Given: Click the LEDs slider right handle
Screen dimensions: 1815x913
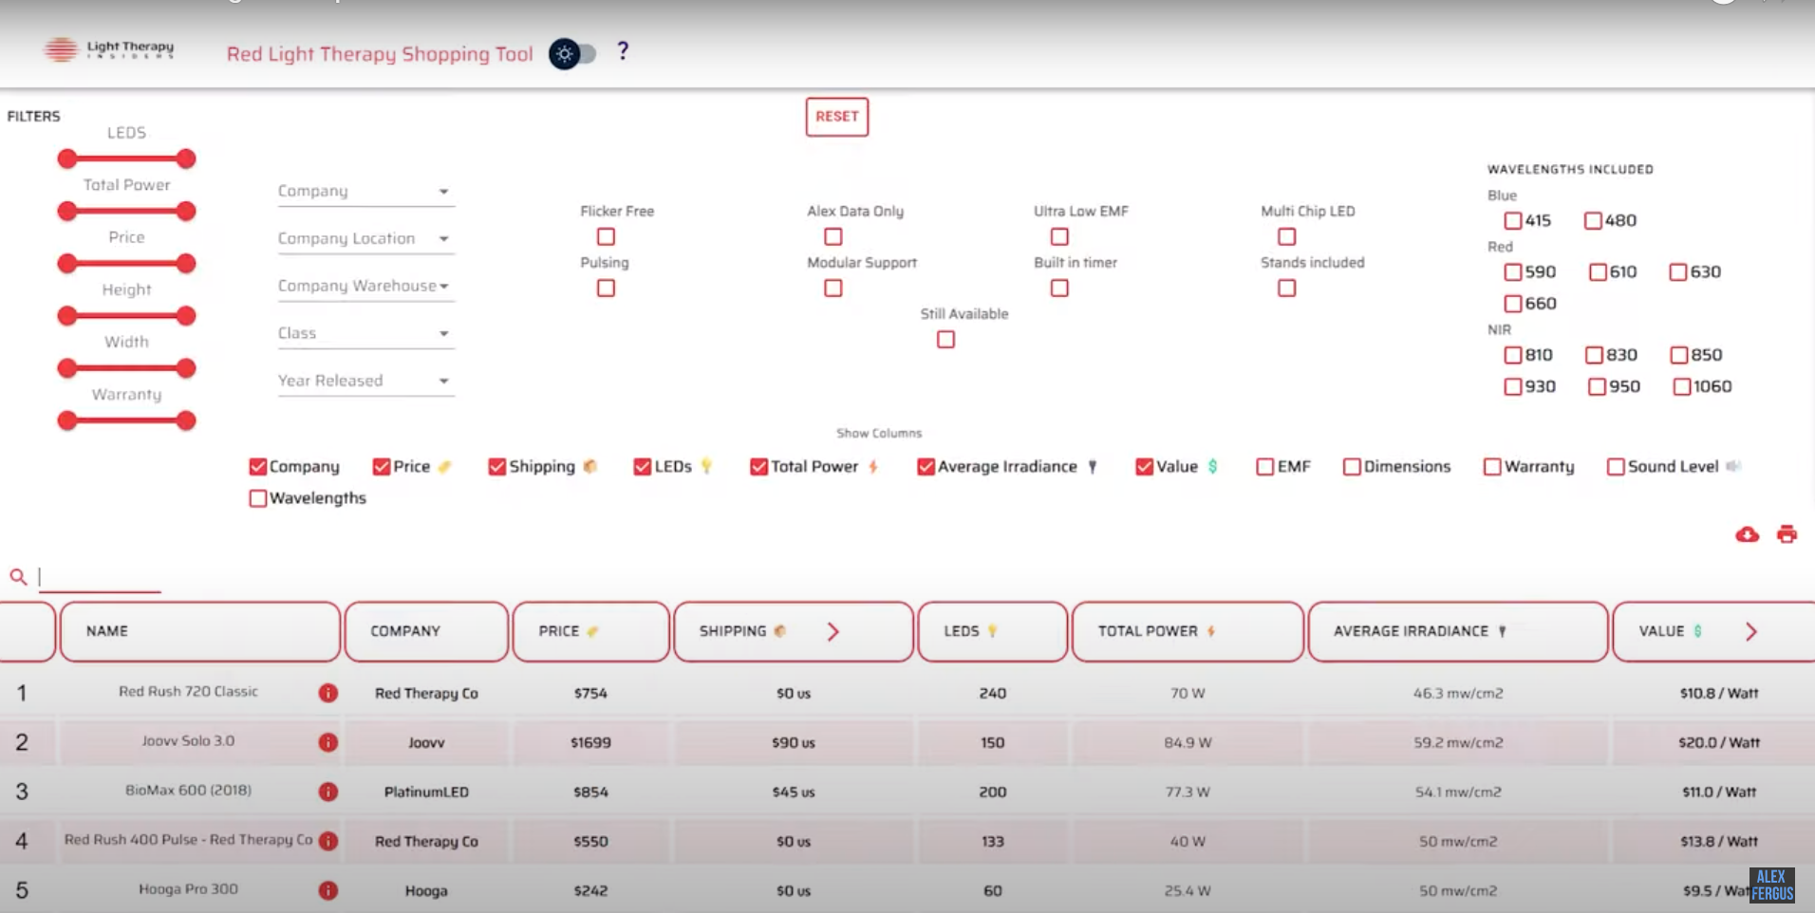Looking at the screenshot, I should click(186, 158).
